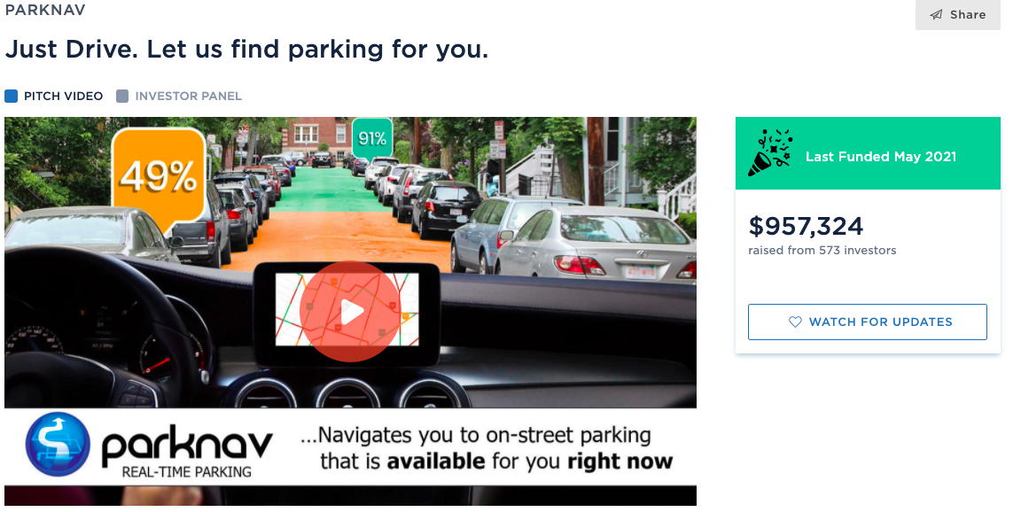Select the PITCH VIDEO tab
The image size is (1021, 512).
(54, 97)
